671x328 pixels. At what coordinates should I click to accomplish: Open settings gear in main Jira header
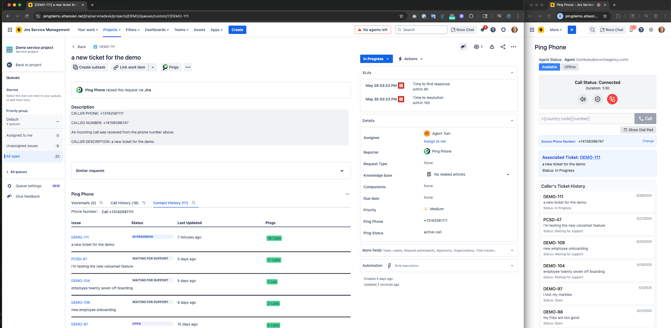click(x=503, y=30)
